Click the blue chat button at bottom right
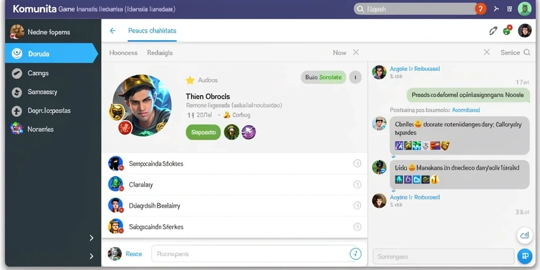Viewport: 540px width, 270px height. pos(525,256)
